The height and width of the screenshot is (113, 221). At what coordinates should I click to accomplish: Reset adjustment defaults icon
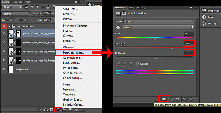click(x=177, y=99)
